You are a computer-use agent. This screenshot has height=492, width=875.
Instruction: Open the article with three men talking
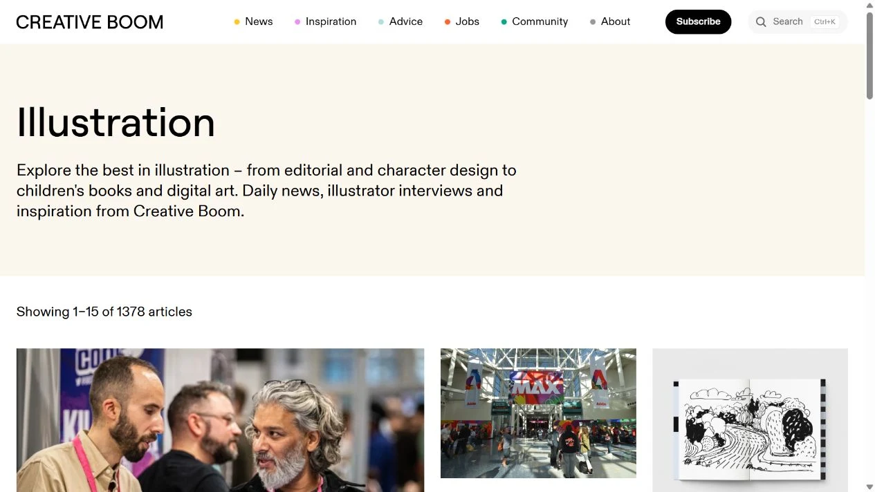click(220, 420)
